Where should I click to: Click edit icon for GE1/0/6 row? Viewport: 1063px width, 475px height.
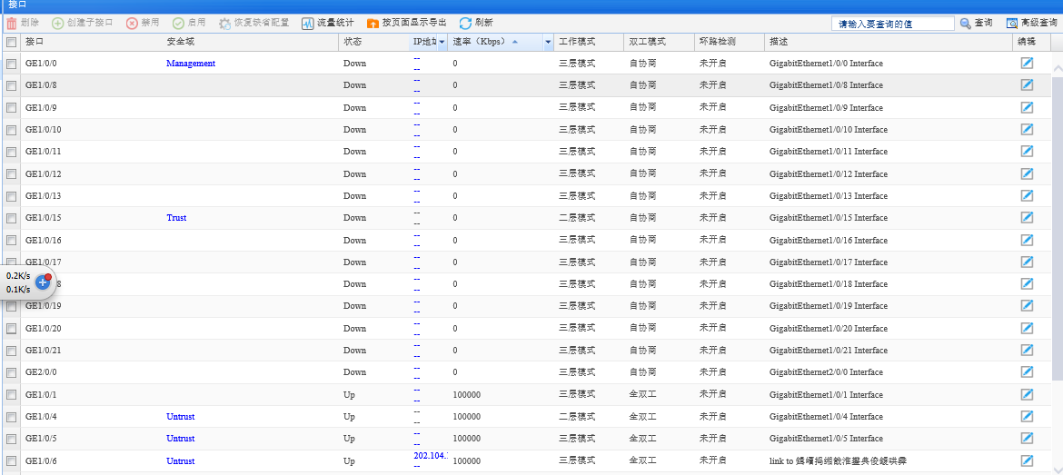(1027, 461)
